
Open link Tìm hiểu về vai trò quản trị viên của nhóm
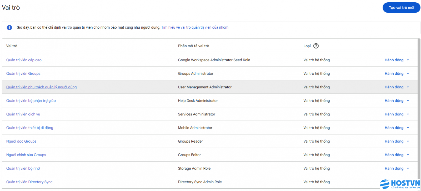(195, 27)
